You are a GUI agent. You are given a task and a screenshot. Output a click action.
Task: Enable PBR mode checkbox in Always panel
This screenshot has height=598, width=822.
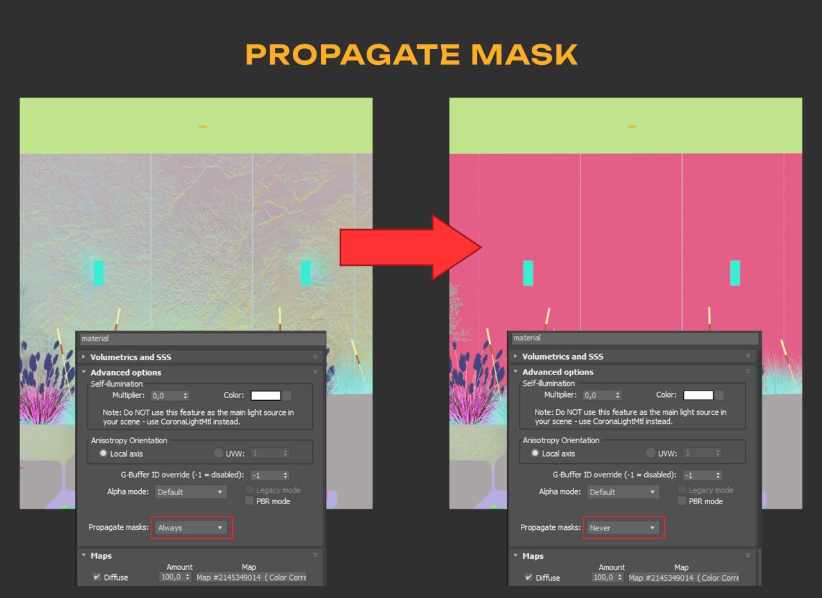pos(250,501)
